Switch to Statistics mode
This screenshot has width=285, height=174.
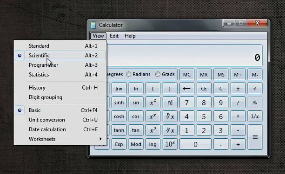60,75
